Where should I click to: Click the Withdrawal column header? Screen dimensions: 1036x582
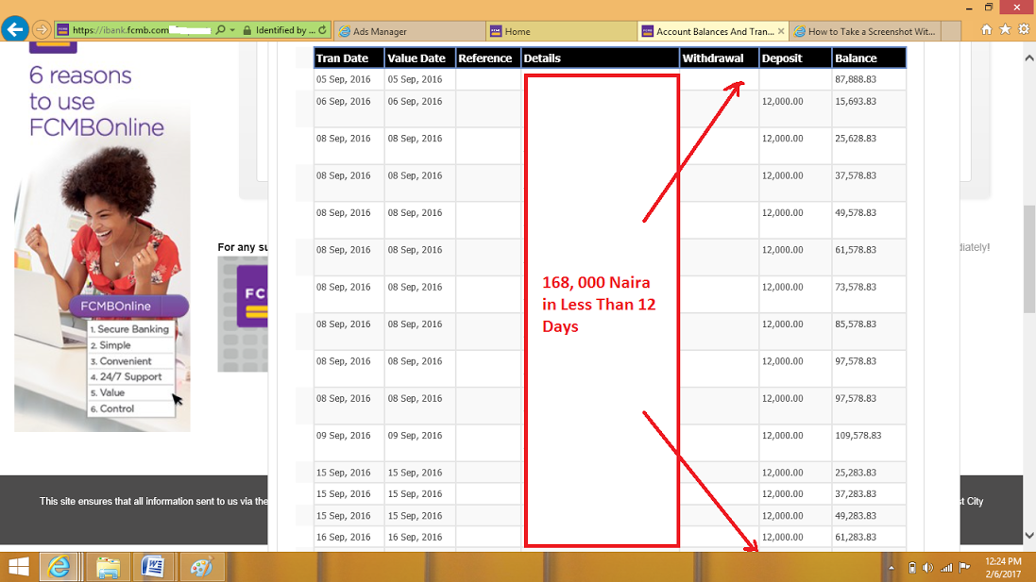[719, 58]
